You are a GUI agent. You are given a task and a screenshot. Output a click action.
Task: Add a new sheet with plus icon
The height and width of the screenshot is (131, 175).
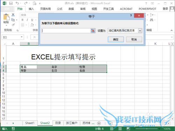tap(99, 123)
